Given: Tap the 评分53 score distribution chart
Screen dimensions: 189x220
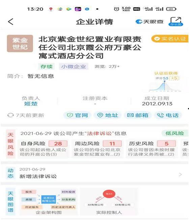Looking at the screenshot, I should (x=165, y=82).
